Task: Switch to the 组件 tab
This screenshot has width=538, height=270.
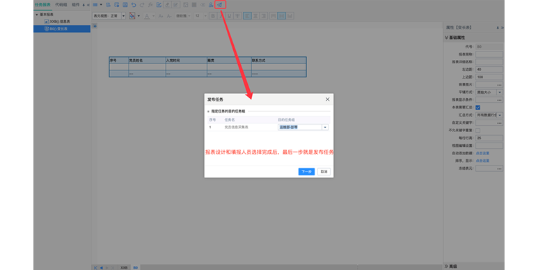Action: 75,5
